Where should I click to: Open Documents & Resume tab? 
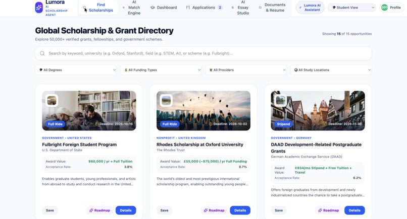(x=272, y=8)
